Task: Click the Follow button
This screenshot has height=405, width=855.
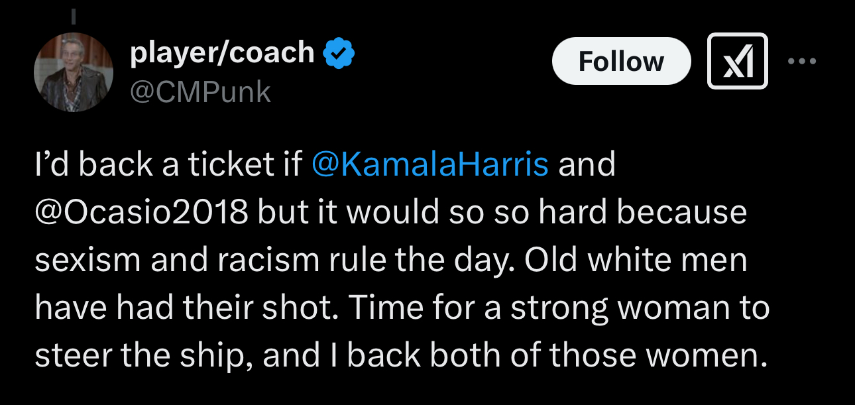Action: coord(621,61)
